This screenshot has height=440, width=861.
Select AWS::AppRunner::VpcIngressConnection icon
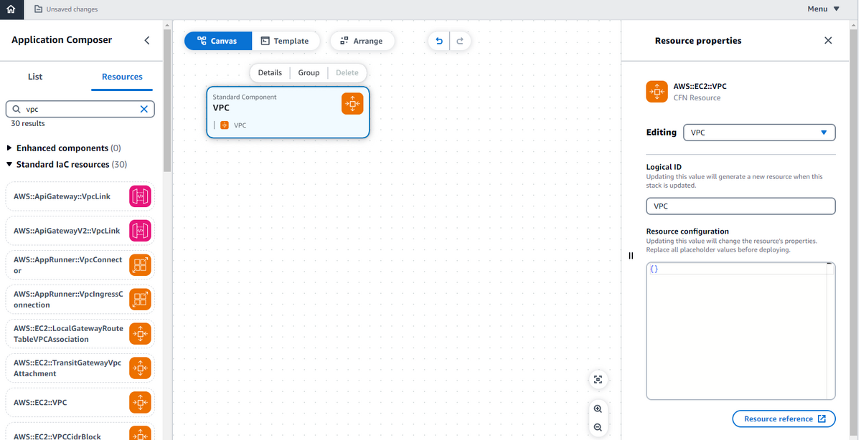[x=140, y=300]
